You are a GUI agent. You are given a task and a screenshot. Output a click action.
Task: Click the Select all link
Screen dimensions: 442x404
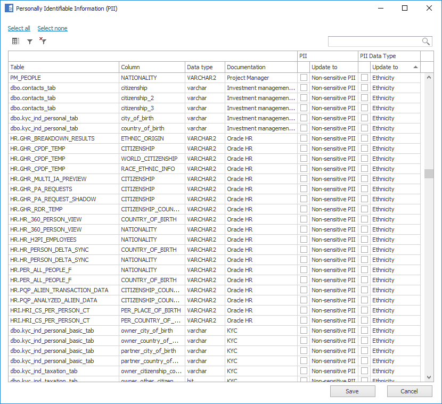(x=19, y=28)
